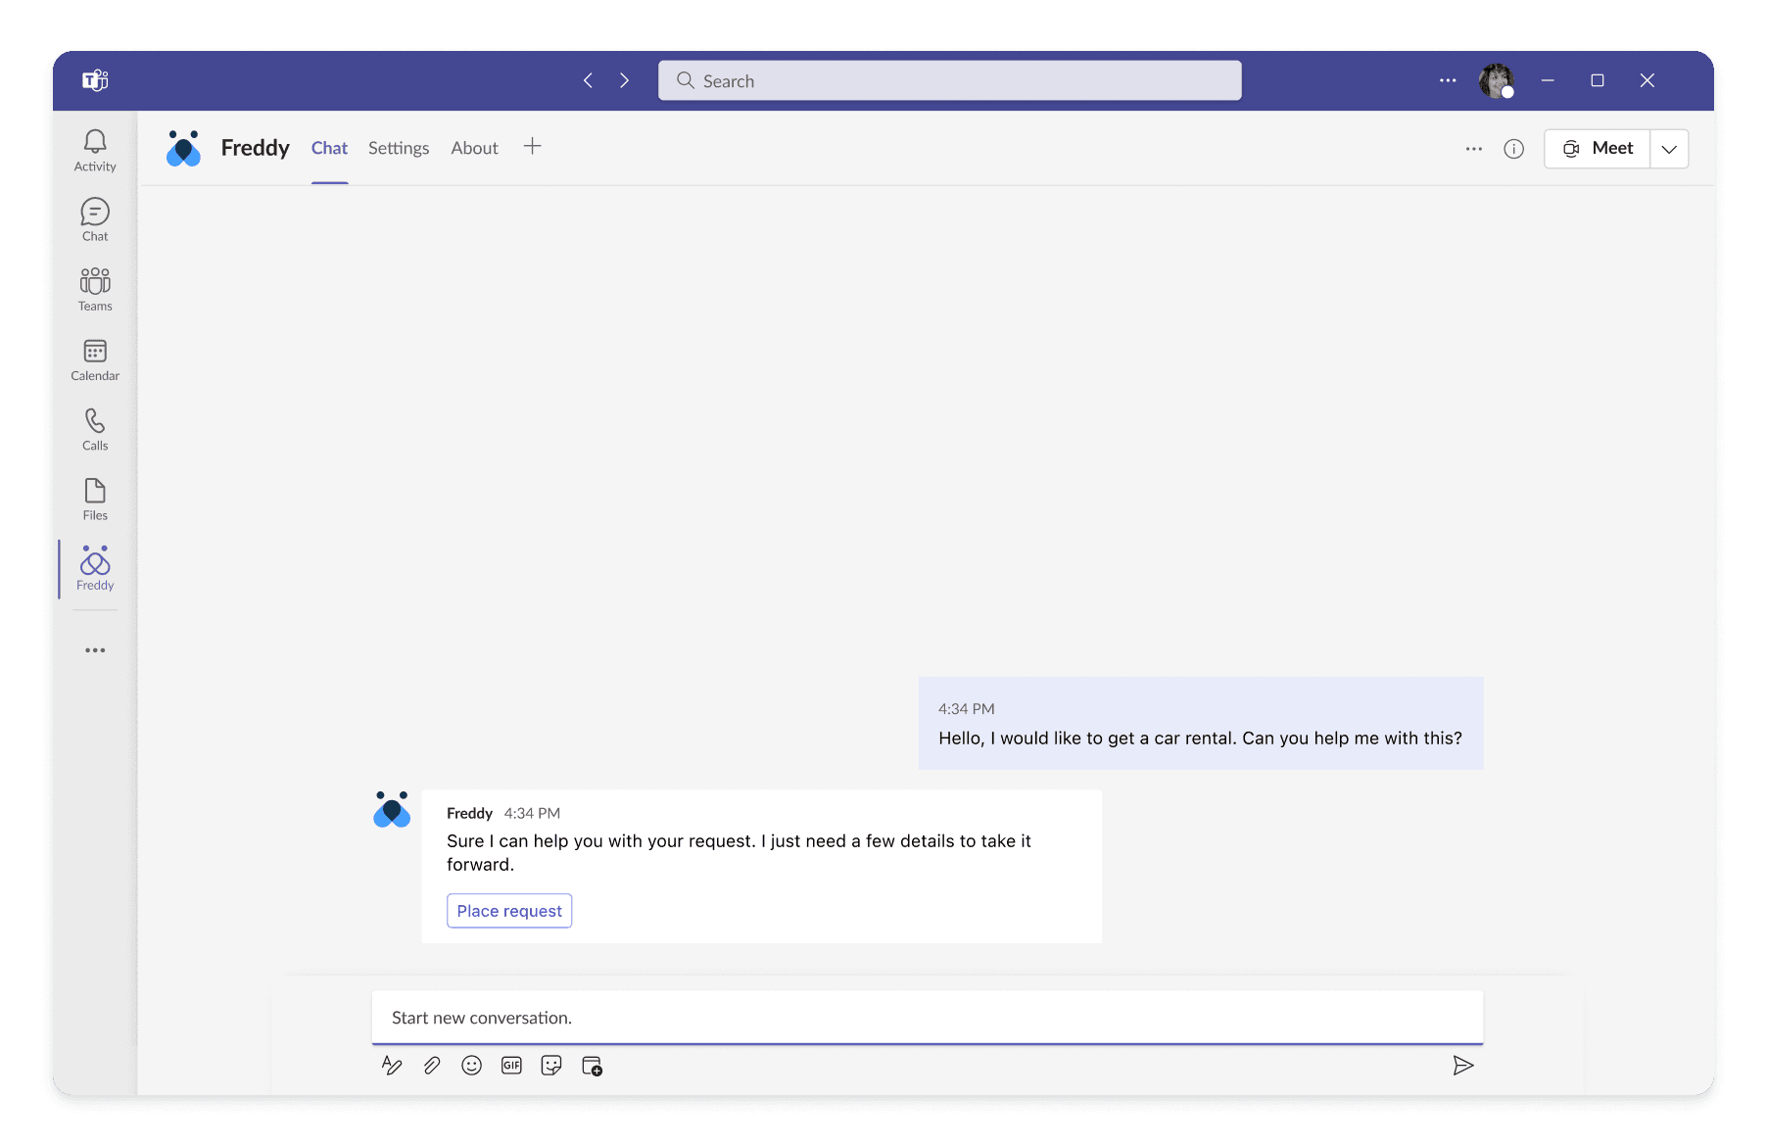Image resolution: width=1767 pixels, height=1144 pixels.
Task: Expand the Meet options dropdown arrow
Action: click(x=1669, y=149)
